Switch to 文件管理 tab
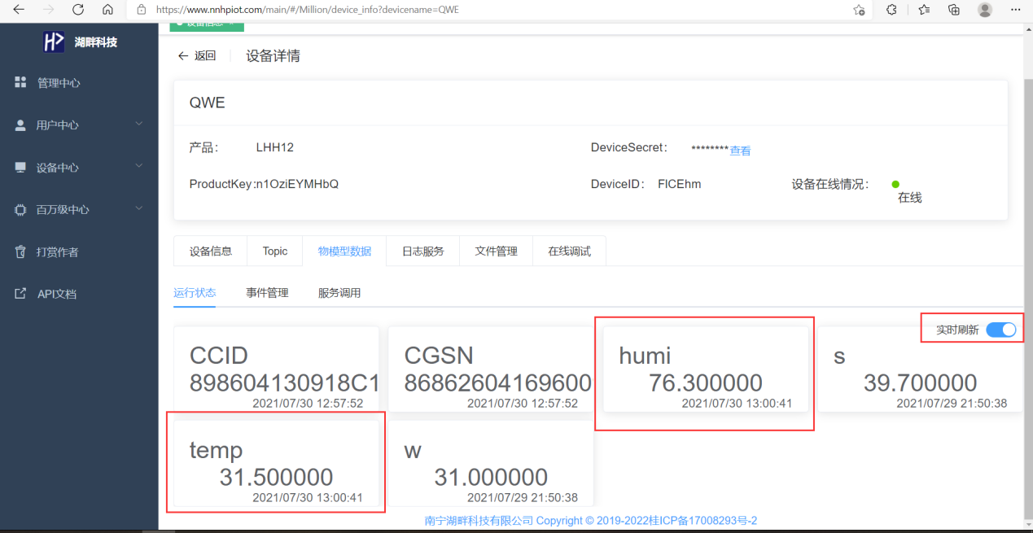 tap(497, 251)
